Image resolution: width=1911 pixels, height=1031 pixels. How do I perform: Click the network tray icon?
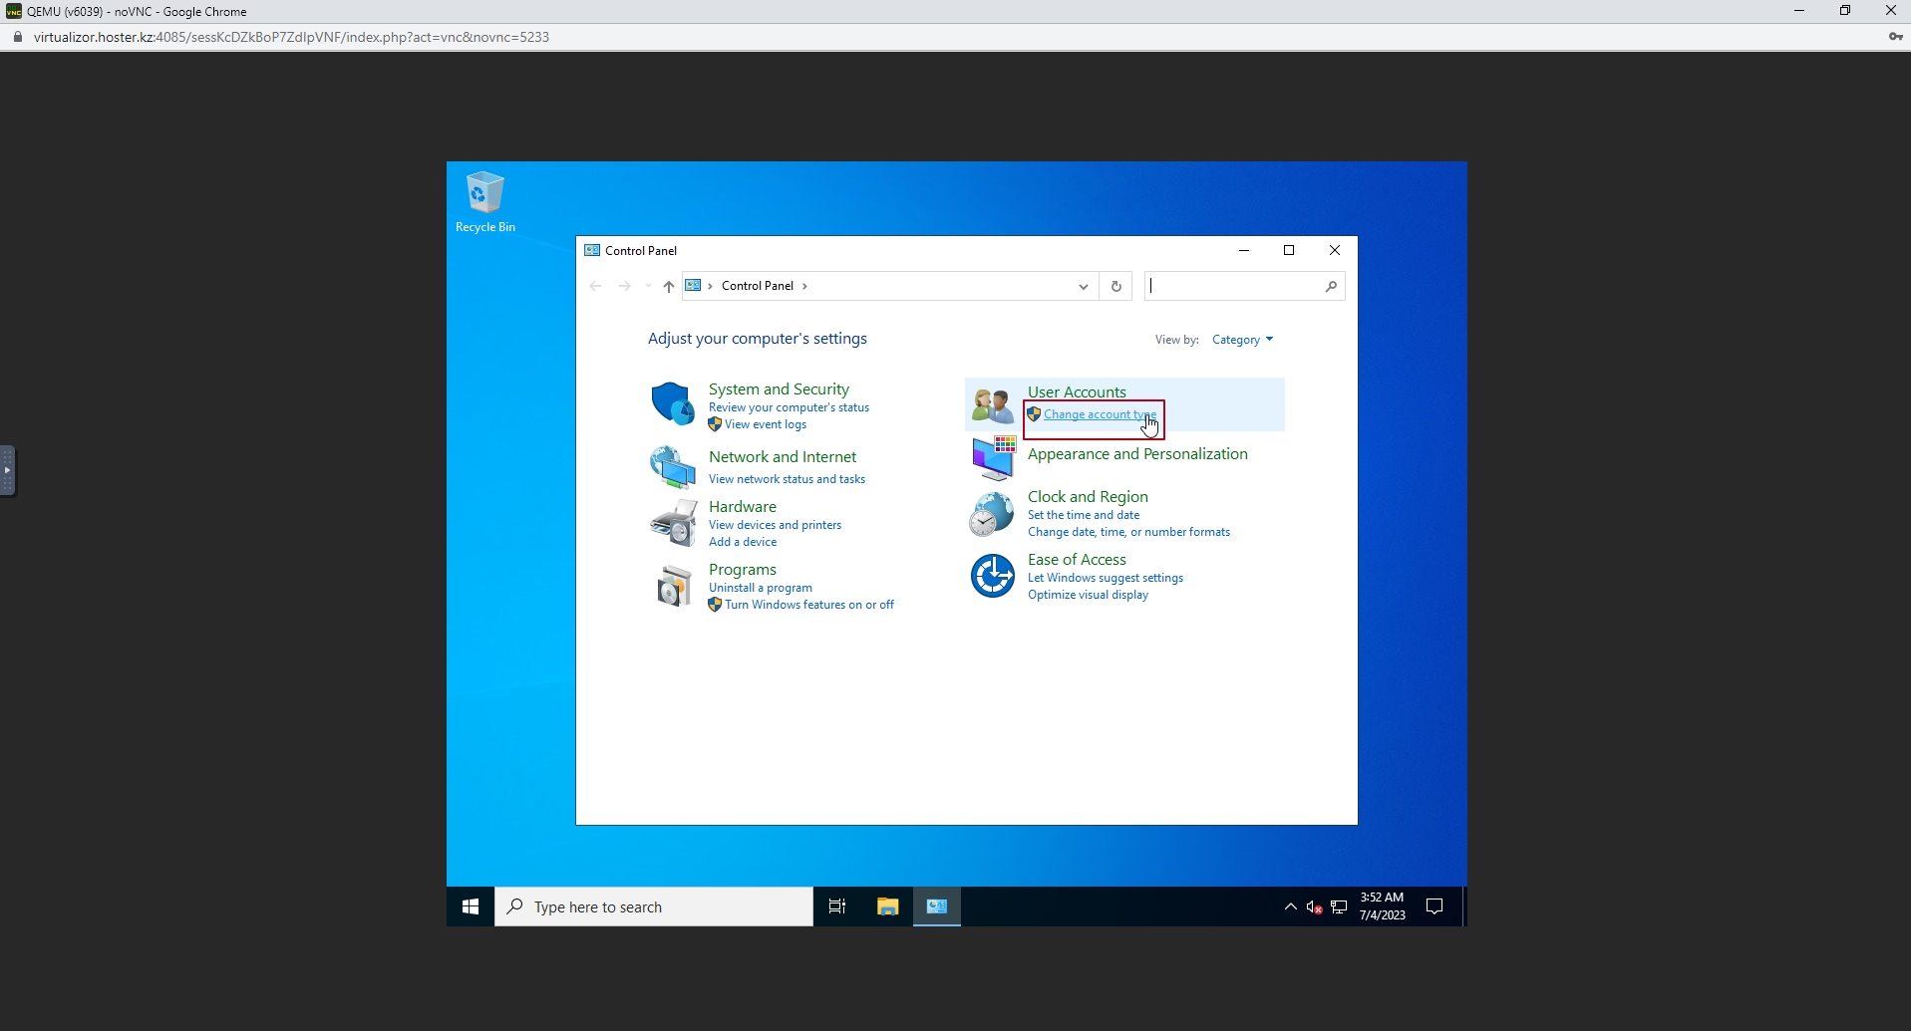tap(1340, 906)
